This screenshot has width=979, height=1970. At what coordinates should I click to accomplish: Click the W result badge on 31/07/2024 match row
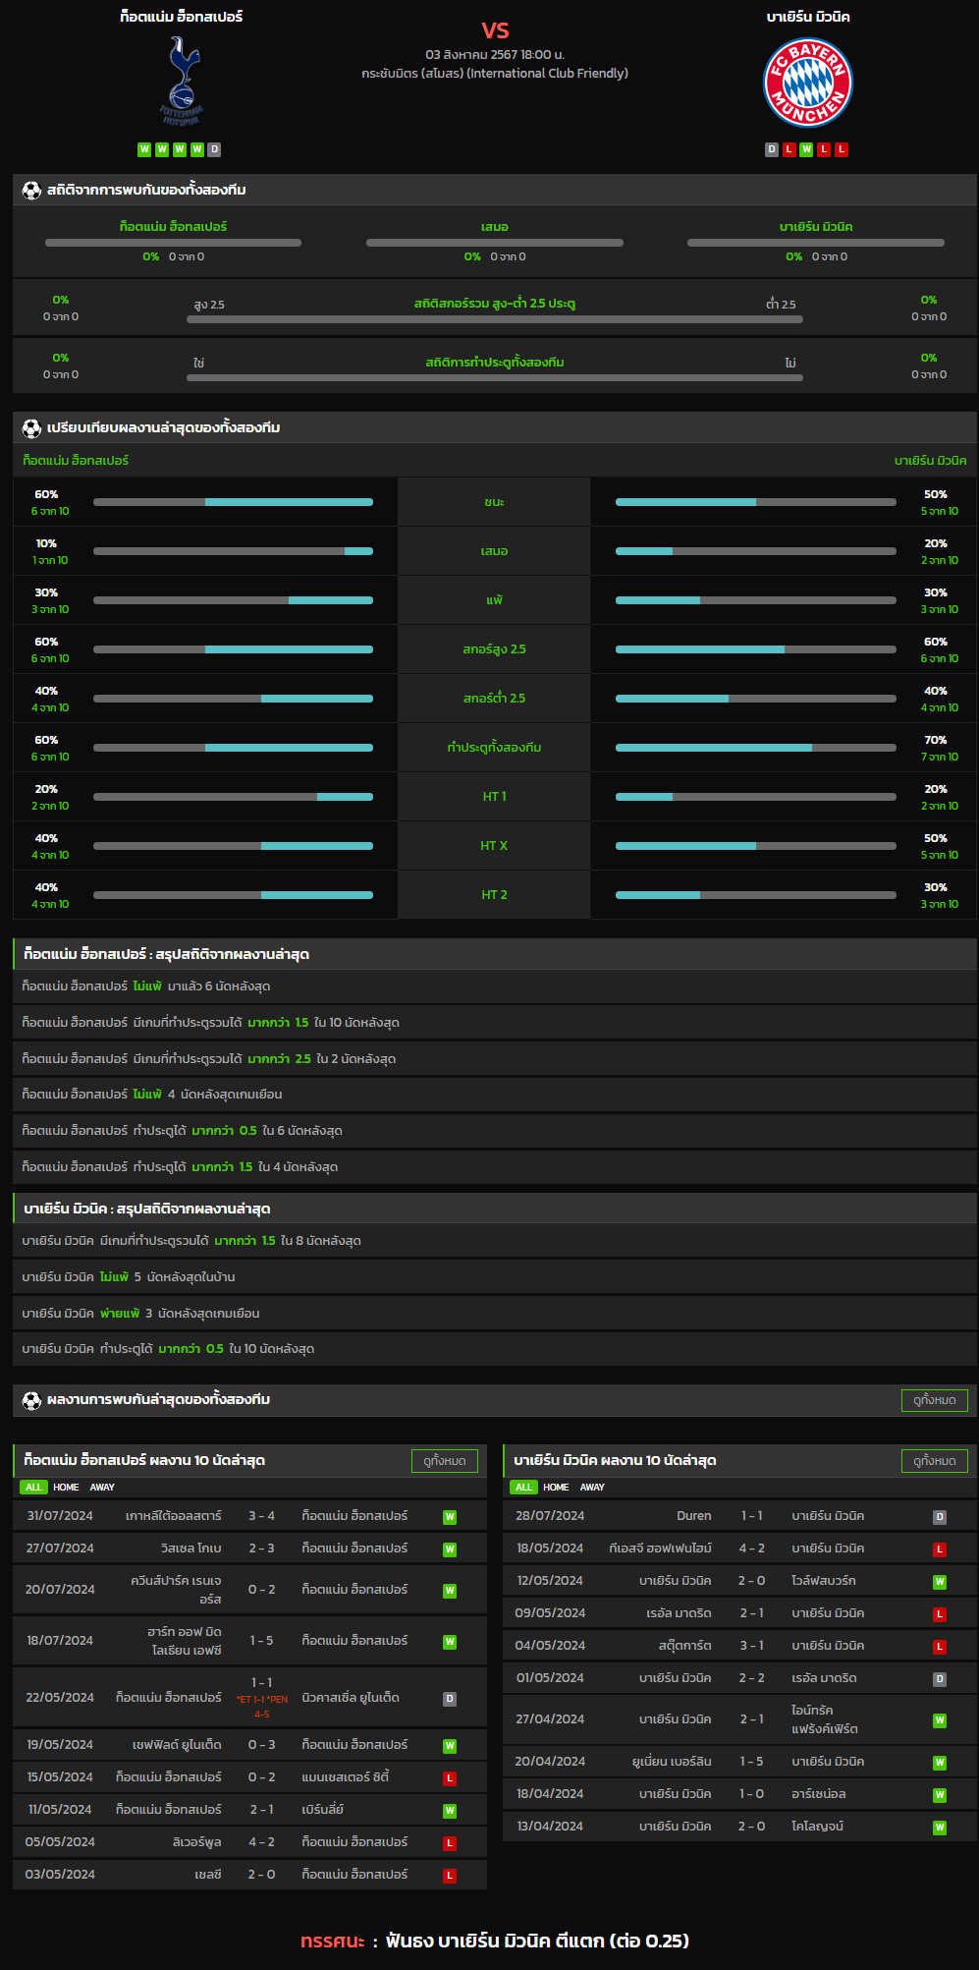click(450, 1517)
